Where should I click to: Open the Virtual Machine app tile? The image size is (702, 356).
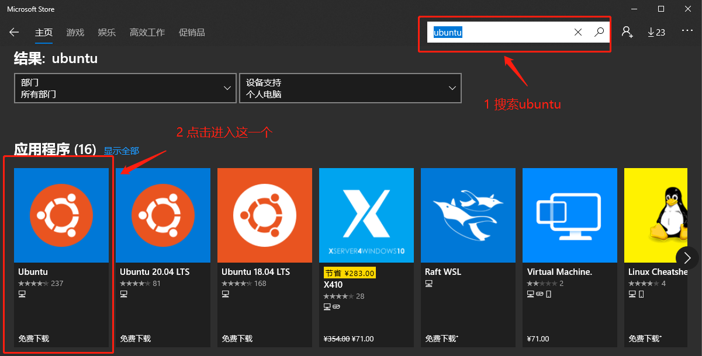(x=569, y=215)
